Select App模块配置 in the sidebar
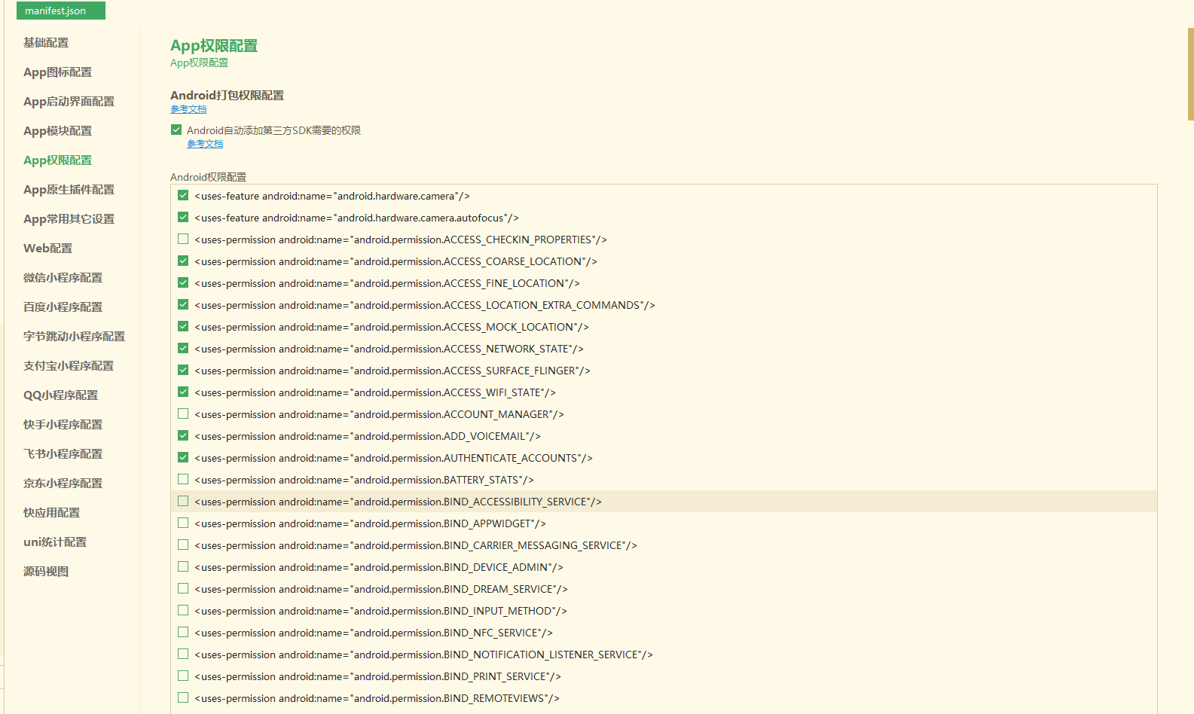The width and height of the screenshot is (1194, 714). tap(57, 131)
